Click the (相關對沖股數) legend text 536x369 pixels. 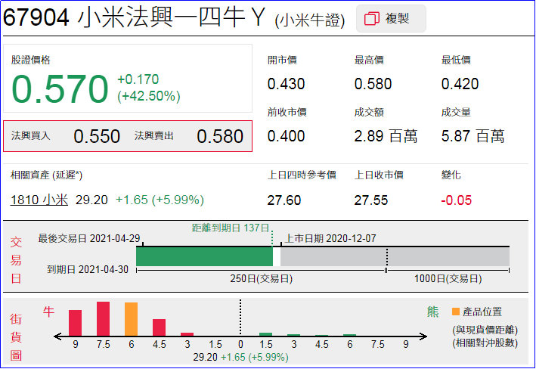(x=485, y=343)
